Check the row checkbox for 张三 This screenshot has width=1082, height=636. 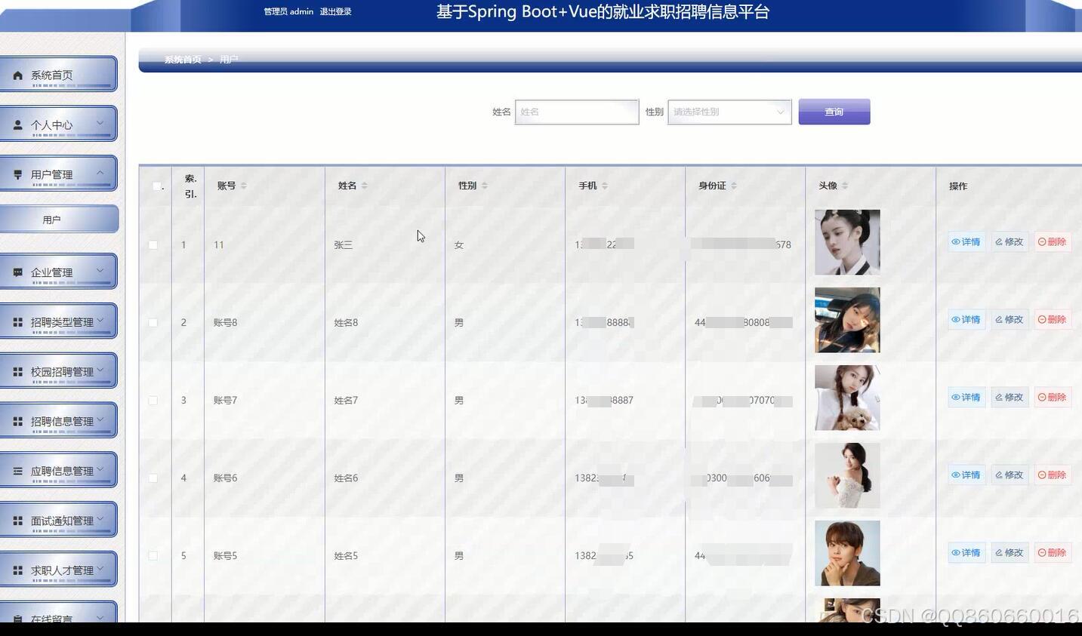(x=153, y=244)
